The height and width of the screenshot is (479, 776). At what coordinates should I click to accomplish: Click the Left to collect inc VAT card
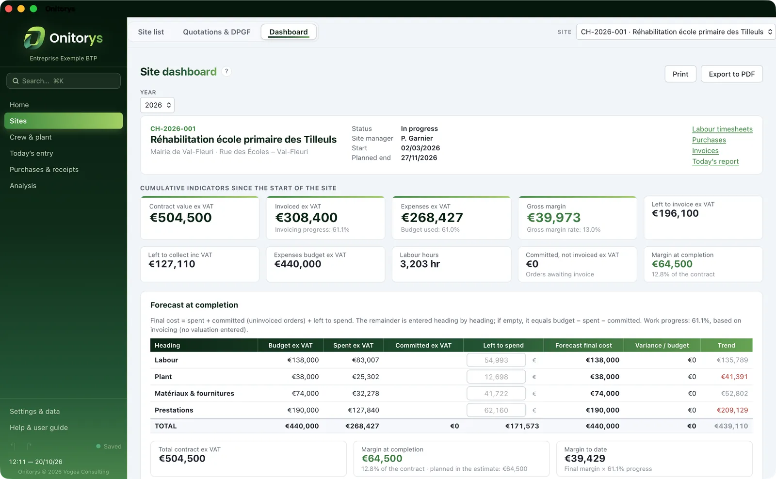(x=200, y=264)
